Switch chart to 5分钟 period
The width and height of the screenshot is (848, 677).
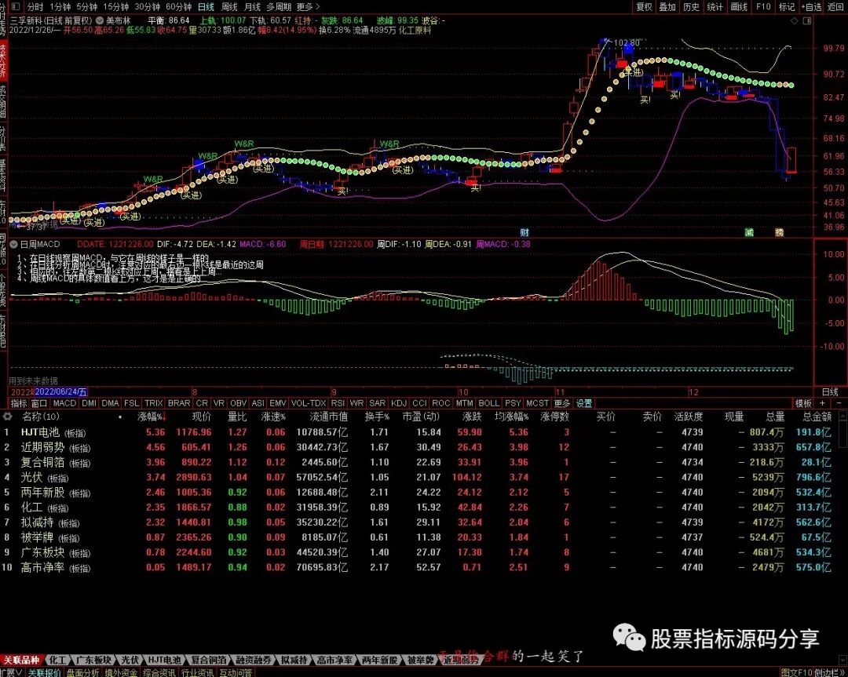[x=86, y=7]
